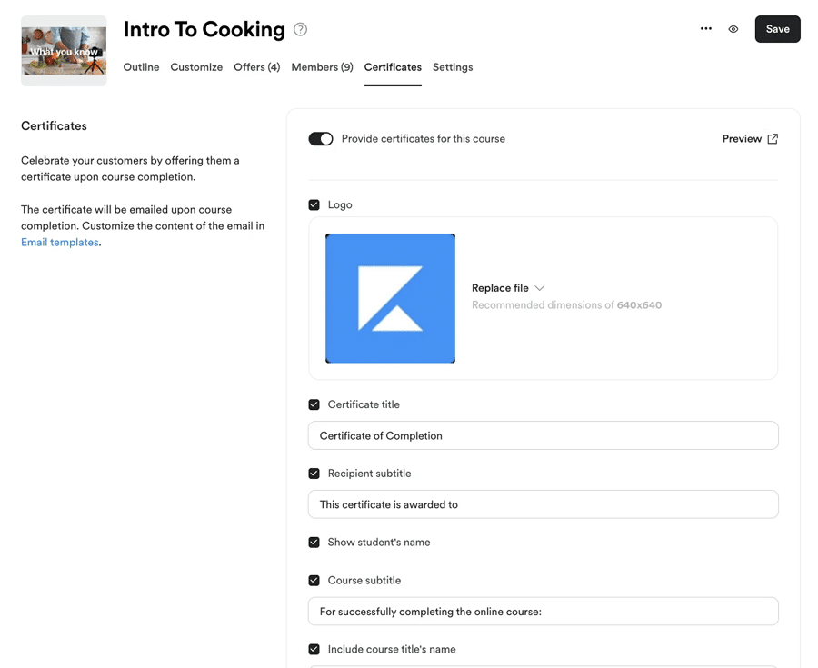Screen dimensions: 818x668
Task: Switch to the Outline tab
Action: pos(141,67)
